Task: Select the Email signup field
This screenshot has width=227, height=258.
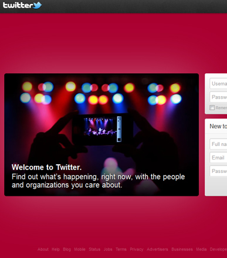Action: [x=218, y=158]
